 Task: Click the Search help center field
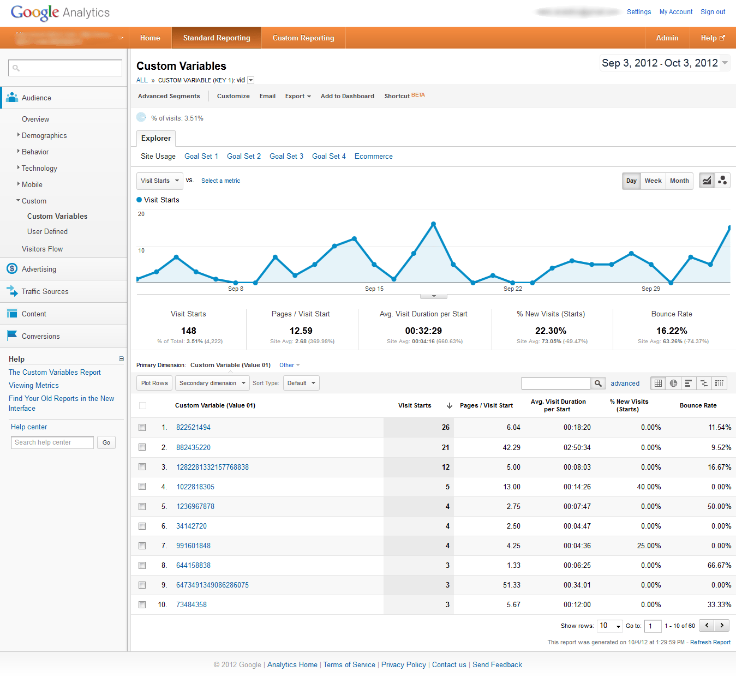coord(52,442)
